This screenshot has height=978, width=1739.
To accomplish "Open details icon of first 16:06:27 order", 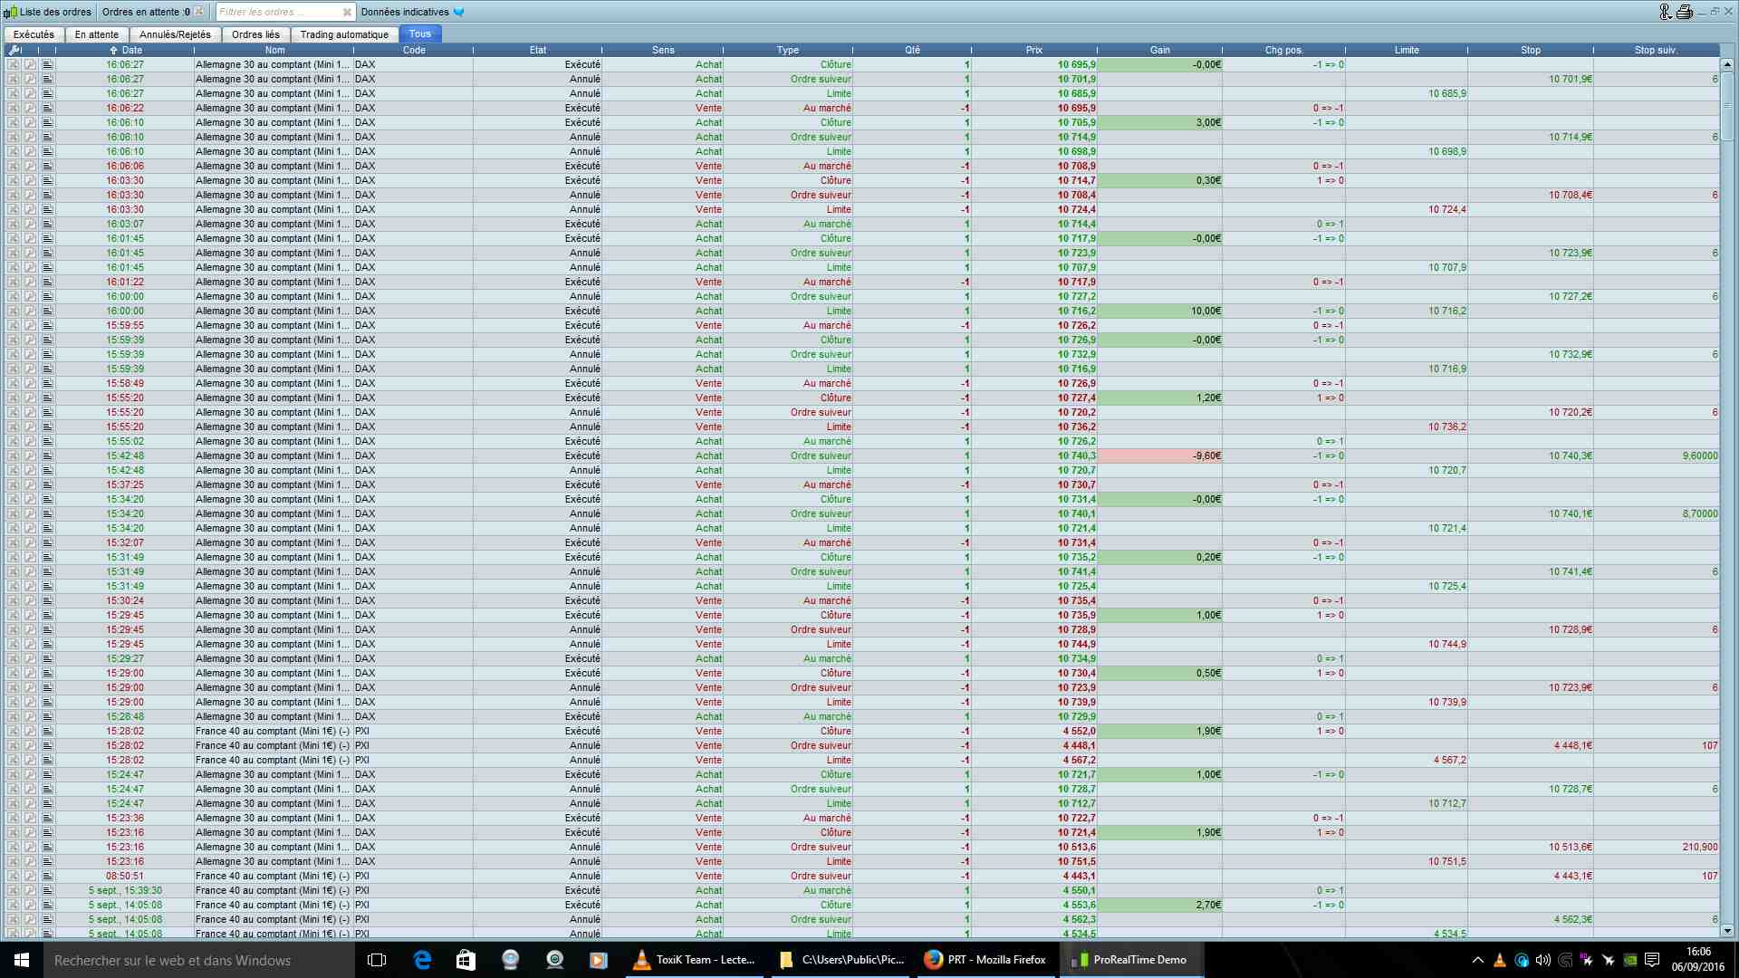I will pos(47,64).
